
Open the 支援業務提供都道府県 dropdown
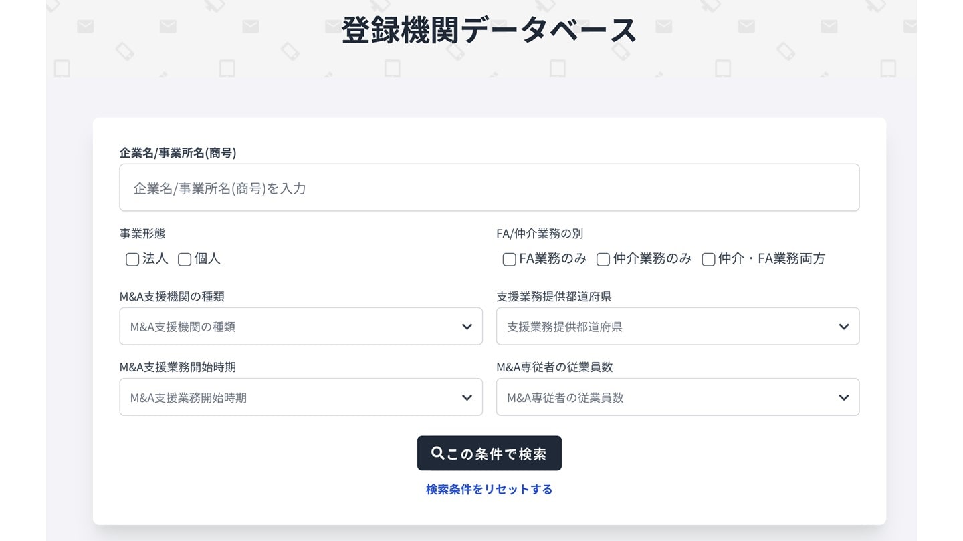[677, 326]
